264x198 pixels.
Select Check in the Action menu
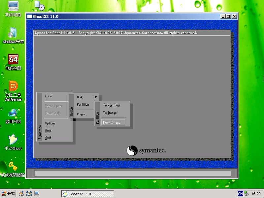point(81,115)
